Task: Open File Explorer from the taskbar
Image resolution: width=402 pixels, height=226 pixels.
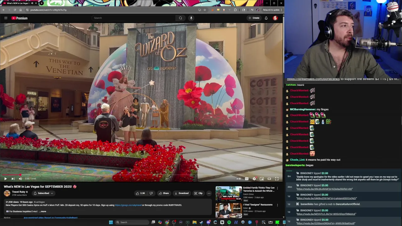Action: coord(194,222)
